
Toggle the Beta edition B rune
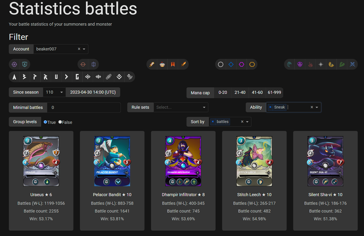[x=25, y=77]
